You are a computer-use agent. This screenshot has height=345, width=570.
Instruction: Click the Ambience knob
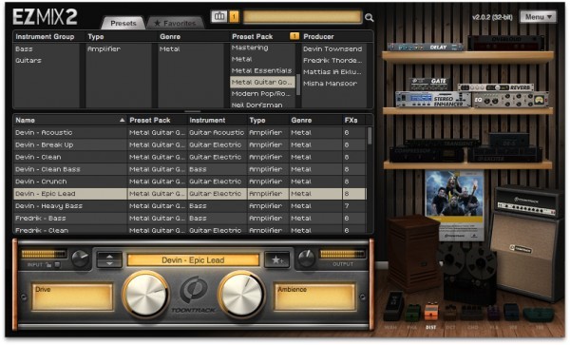(x=241, y=295)
